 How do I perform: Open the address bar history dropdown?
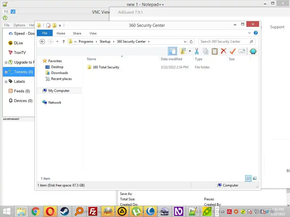185,42
